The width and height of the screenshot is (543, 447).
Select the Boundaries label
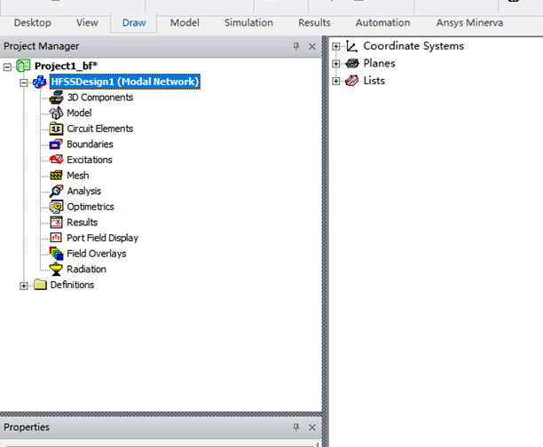coord(90,145)
